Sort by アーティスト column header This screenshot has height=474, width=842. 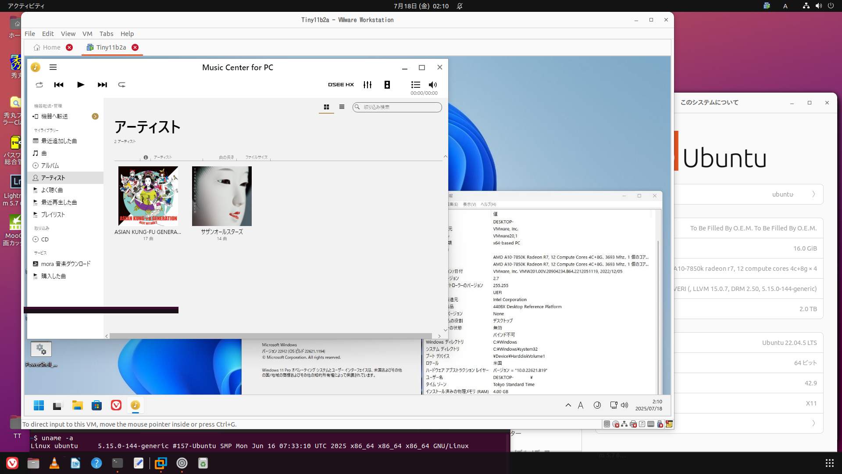pos(163,157)
